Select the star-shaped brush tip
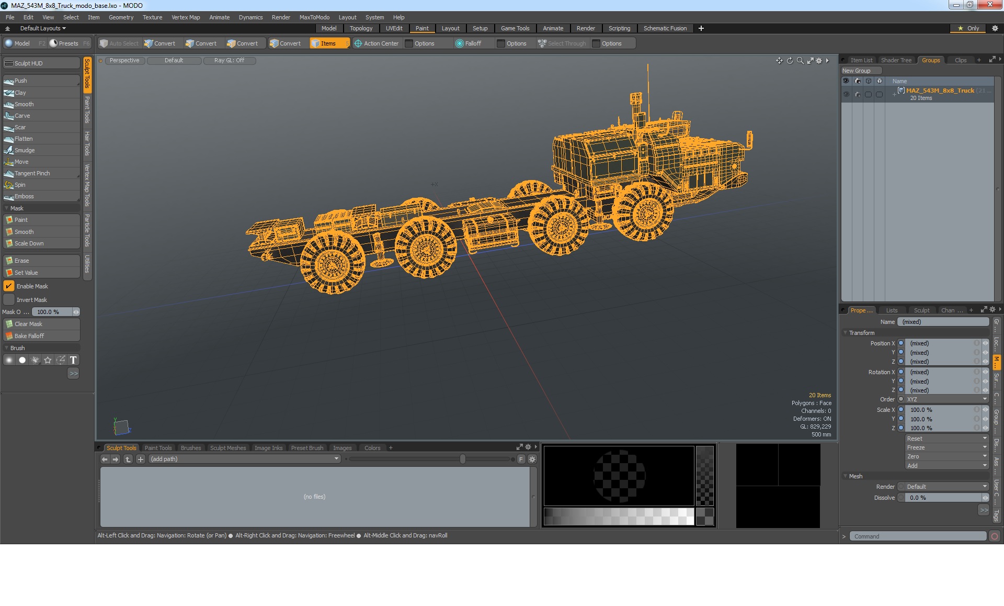1004x606 pixels. pos(48,360)
